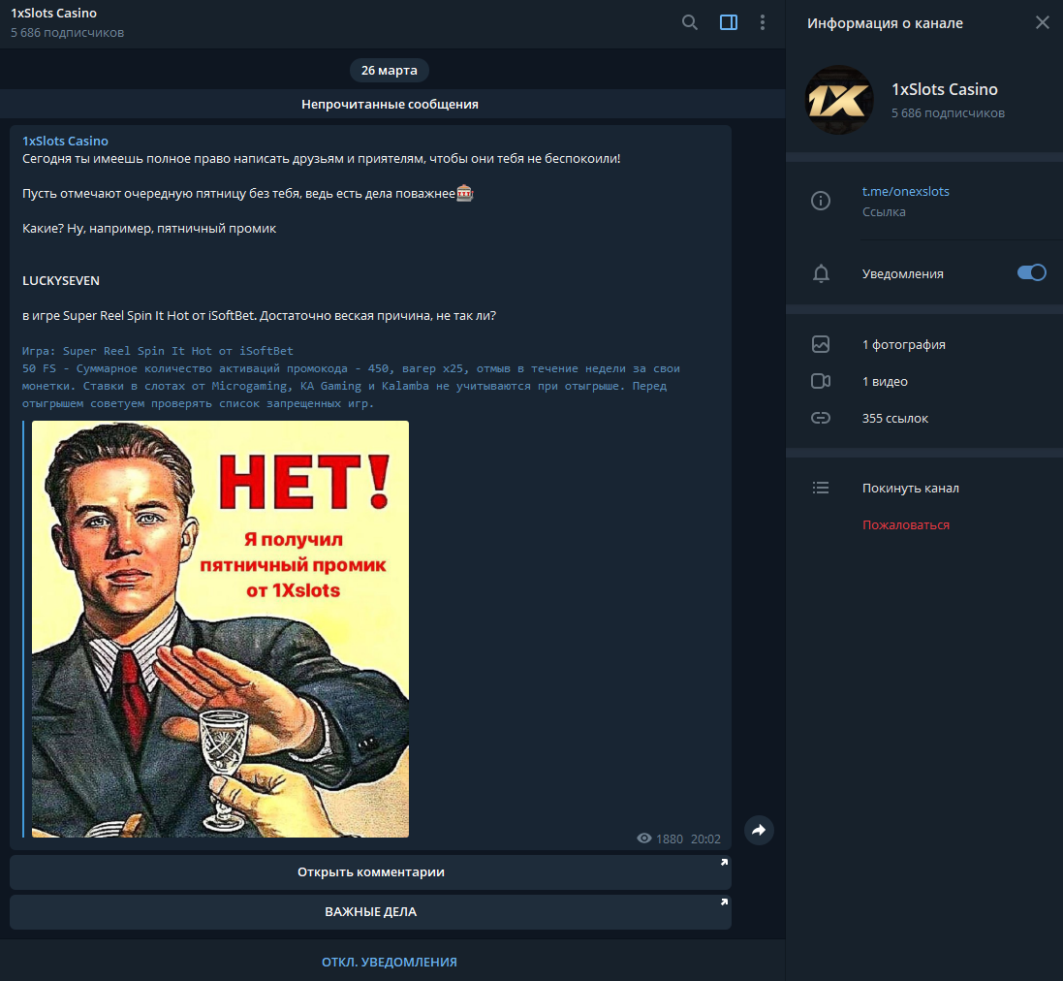Turn off the Уведомления toggle switch

(1031, 273)
